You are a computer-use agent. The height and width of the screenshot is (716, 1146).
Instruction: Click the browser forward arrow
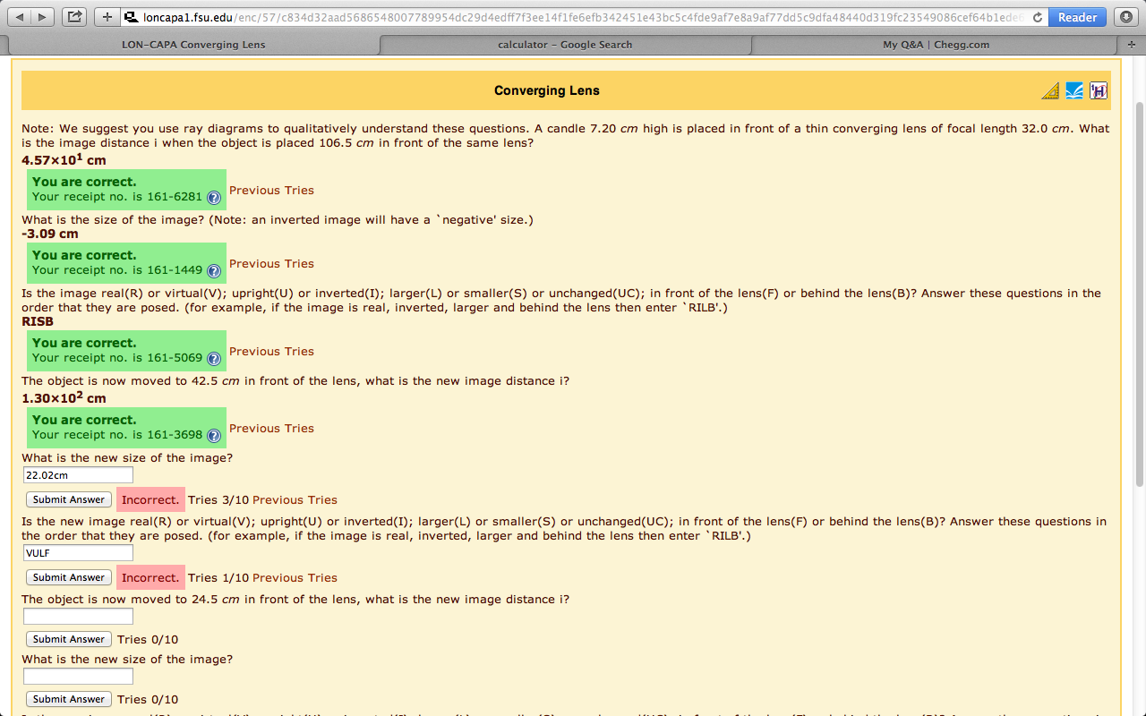tap(41, 16)
